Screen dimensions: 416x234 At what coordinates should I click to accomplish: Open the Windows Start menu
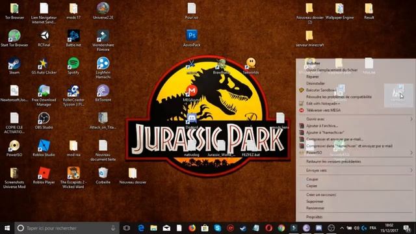7,228
